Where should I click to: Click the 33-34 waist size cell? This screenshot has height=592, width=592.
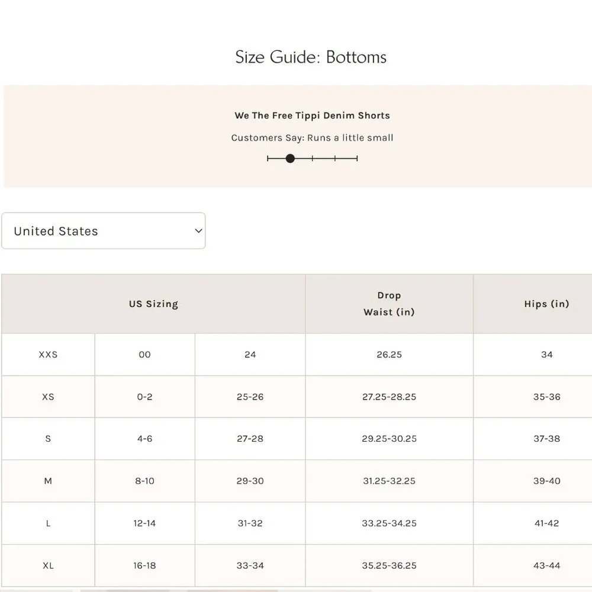click(x=250, y=565)
